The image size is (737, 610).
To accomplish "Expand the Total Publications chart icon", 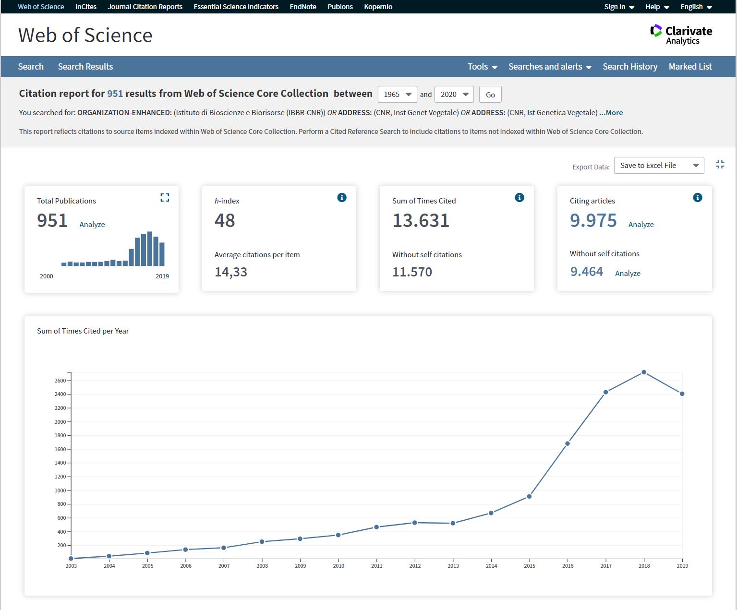I will (165, 197).
